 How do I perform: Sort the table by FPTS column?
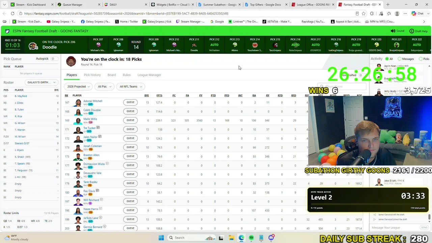[x=159, y=96]
